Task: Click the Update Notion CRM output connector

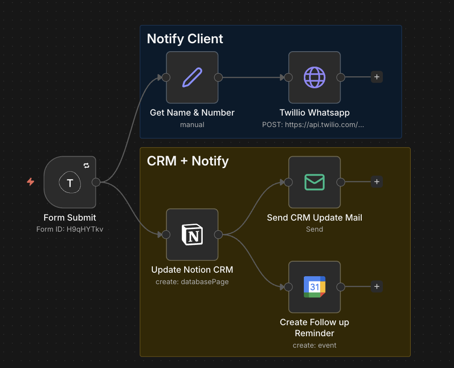Action: 218,235
